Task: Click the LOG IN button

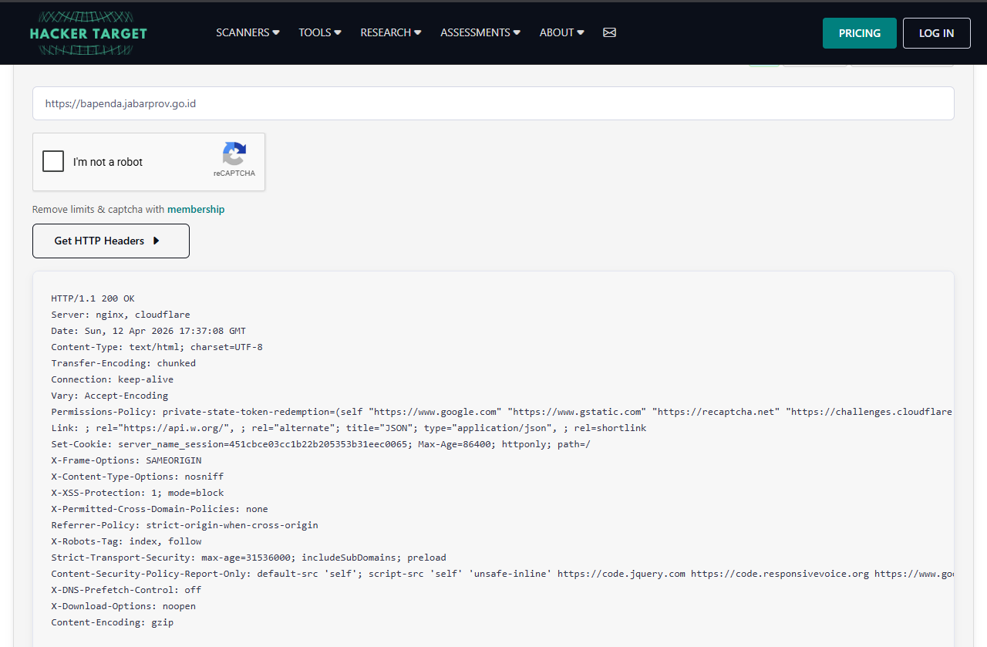Action: tap(937, 33)
